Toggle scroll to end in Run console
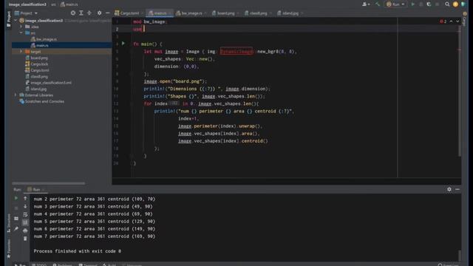Viewport: 473px width, 266px height. click(x=25, y=222)
